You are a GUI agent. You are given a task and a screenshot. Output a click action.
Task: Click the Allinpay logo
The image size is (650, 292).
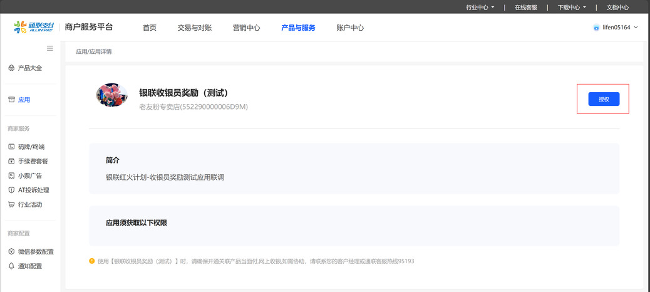(34, 28)
